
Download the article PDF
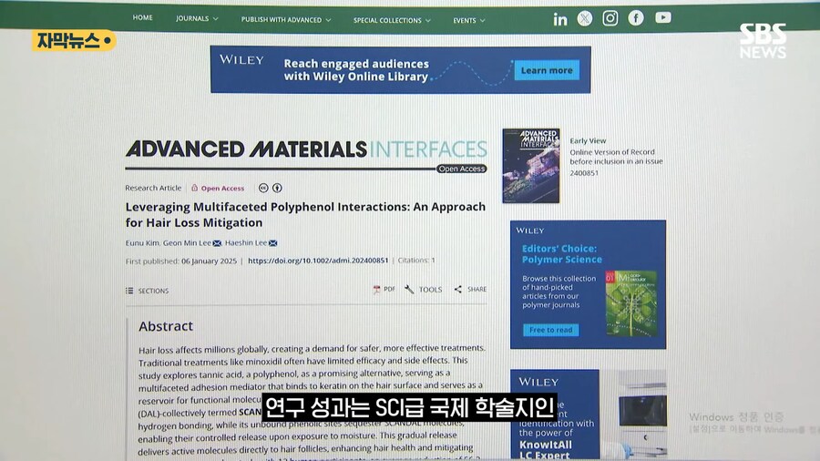[384, 290]
